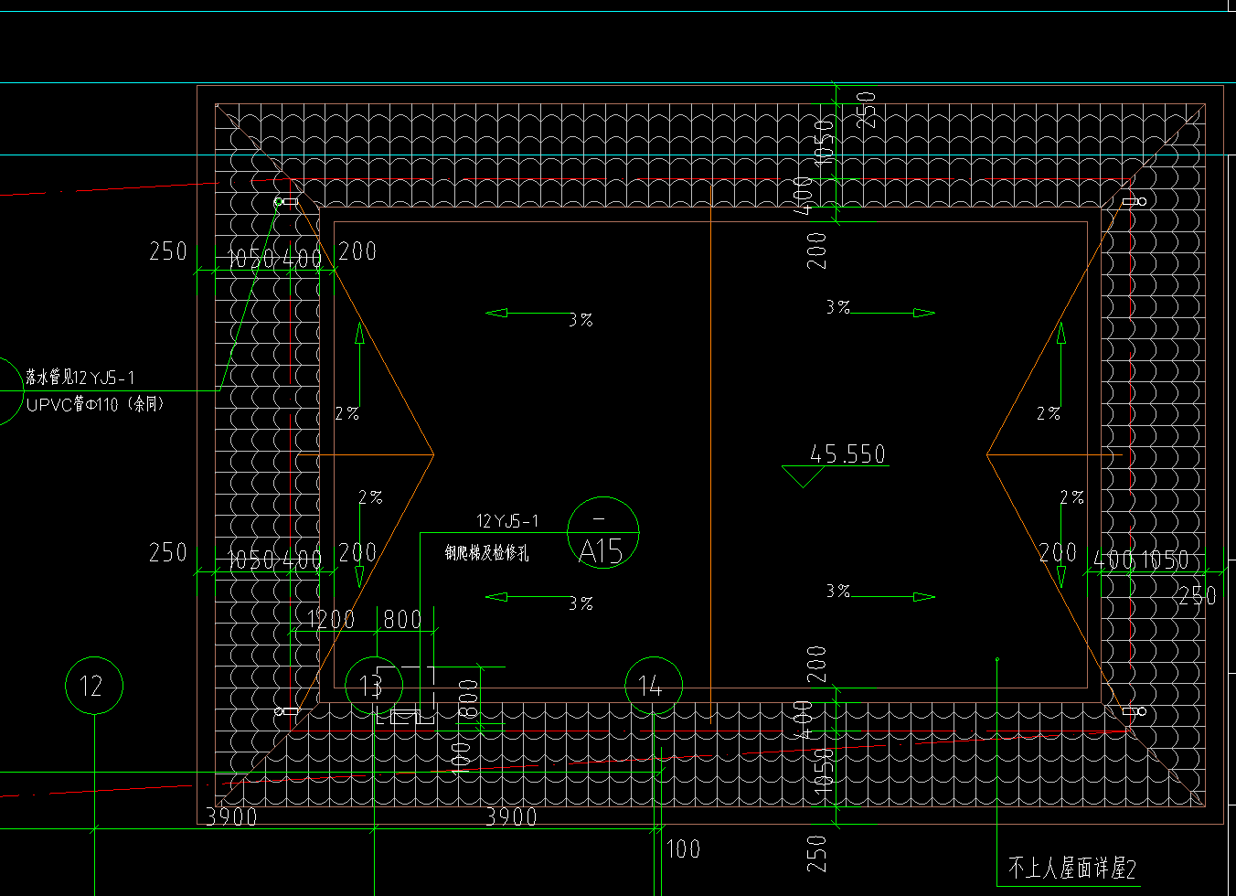Click the upper-right 3% slope label
The image size is (1236, 896).
coord(838,307)
